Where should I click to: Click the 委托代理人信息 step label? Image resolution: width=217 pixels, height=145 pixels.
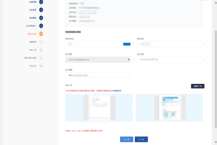(30, 58)
